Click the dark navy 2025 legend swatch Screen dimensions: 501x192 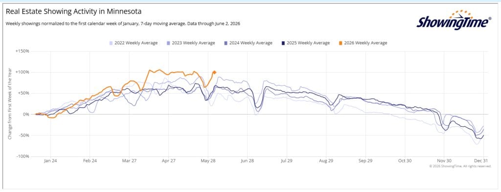point(283,43)
